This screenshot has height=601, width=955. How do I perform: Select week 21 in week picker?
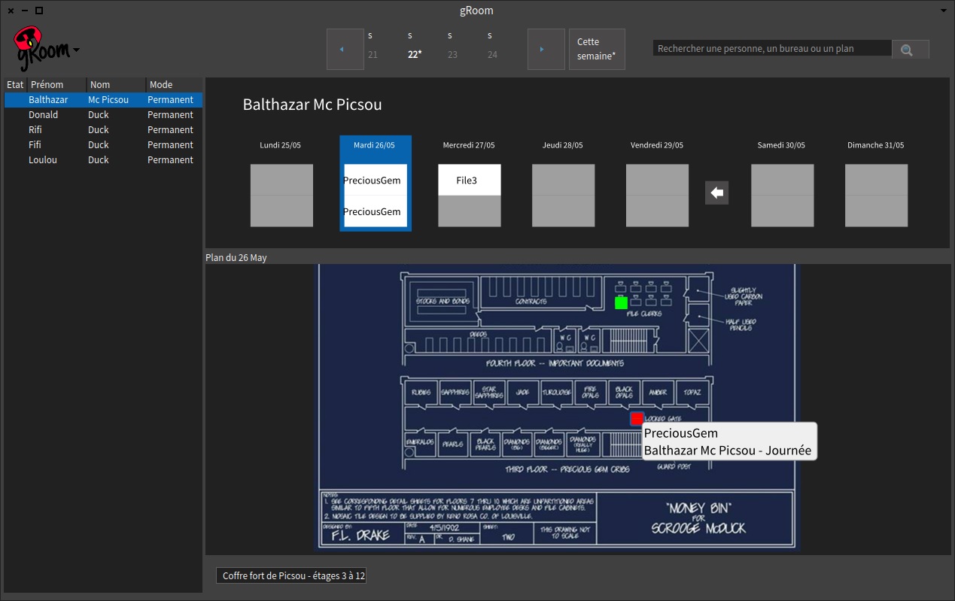pos(373,54)
